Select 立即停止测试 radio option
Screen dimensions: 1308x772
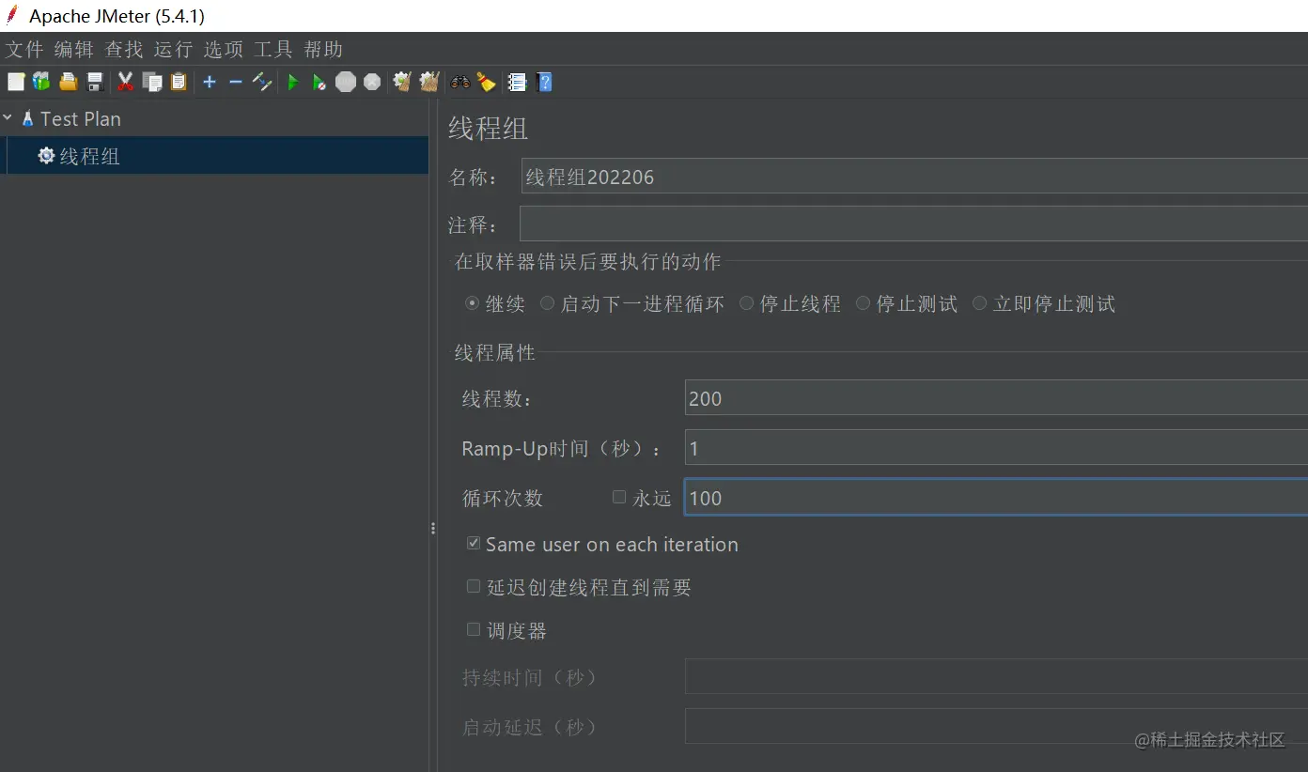[x=979, y=303]
